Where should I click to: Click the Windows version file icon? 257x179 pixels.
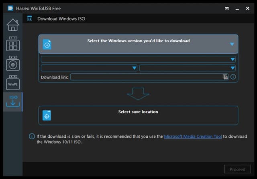(47, 44)
